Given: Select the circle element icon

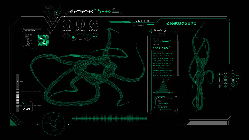Looking at the screenshot, I should click(67, 24).
